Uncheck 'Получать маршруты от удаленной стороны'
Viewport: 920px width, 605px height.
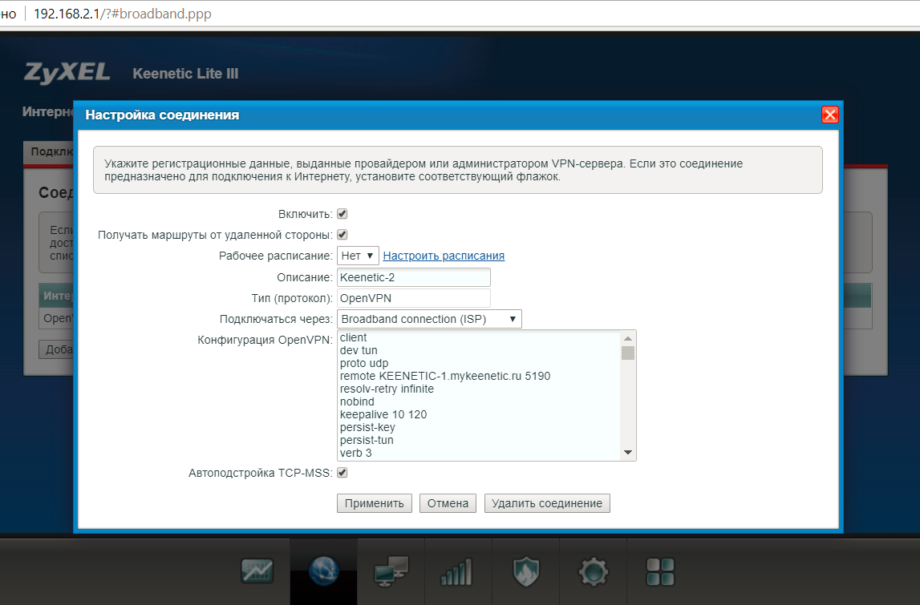[342, 235]
